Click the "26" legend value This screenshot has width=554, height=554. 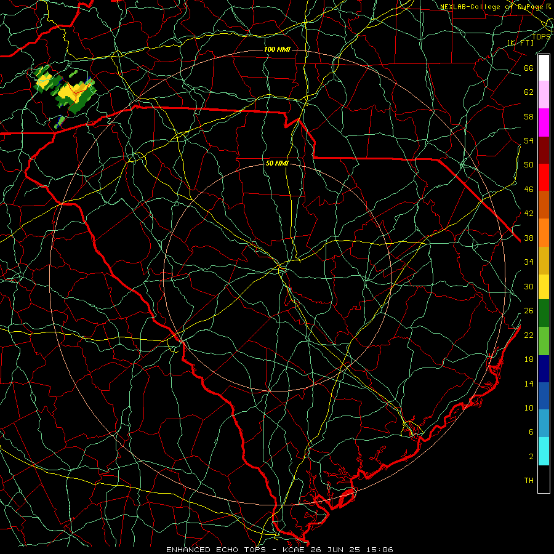tap(529, 311)
